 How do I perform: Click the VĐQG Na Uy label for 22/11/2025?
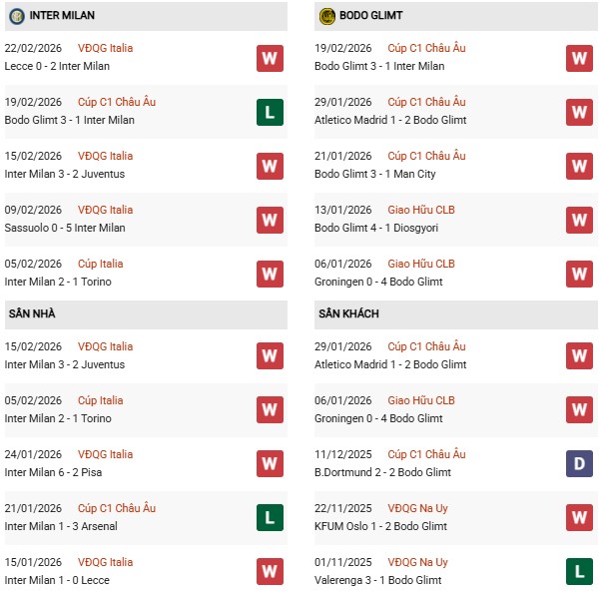pos(418,508)
